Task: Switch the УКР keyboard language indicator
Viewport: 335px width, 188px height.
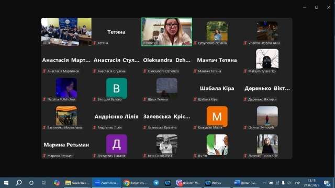Action: [x=297, y=183]
